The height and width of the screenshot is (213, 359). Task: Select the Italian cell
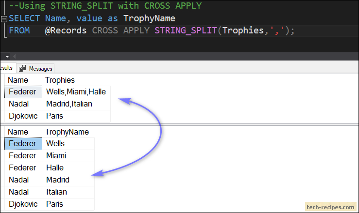pos(68,192)
